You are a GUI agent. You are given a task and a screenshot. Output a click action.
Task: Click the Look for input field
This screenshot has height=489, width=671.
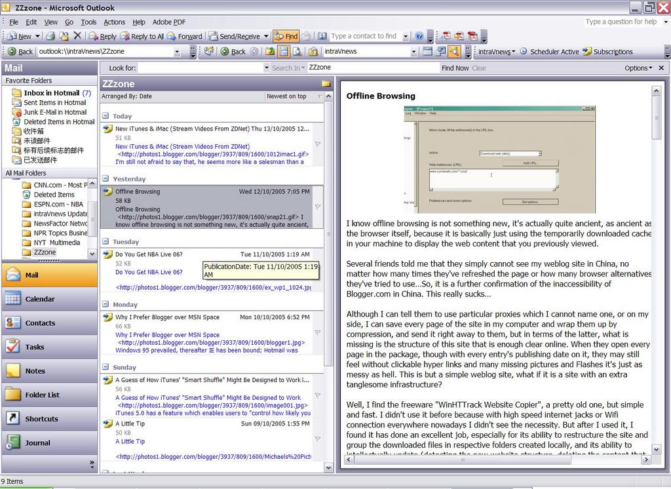[201, 68]
